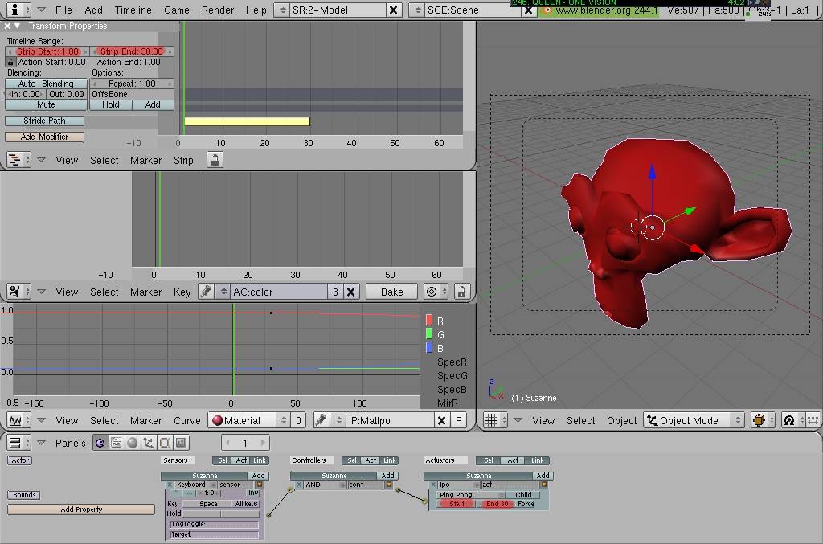Screen dimensions: 823x544
Task: Click the NLA editor window type icon
Action: pos(14,161)
